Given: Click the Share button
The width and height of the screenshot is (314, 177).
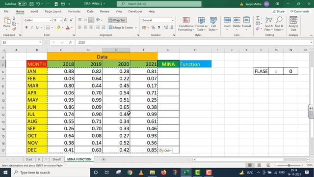Looking at the screenshot, I should tap(279, 11).
